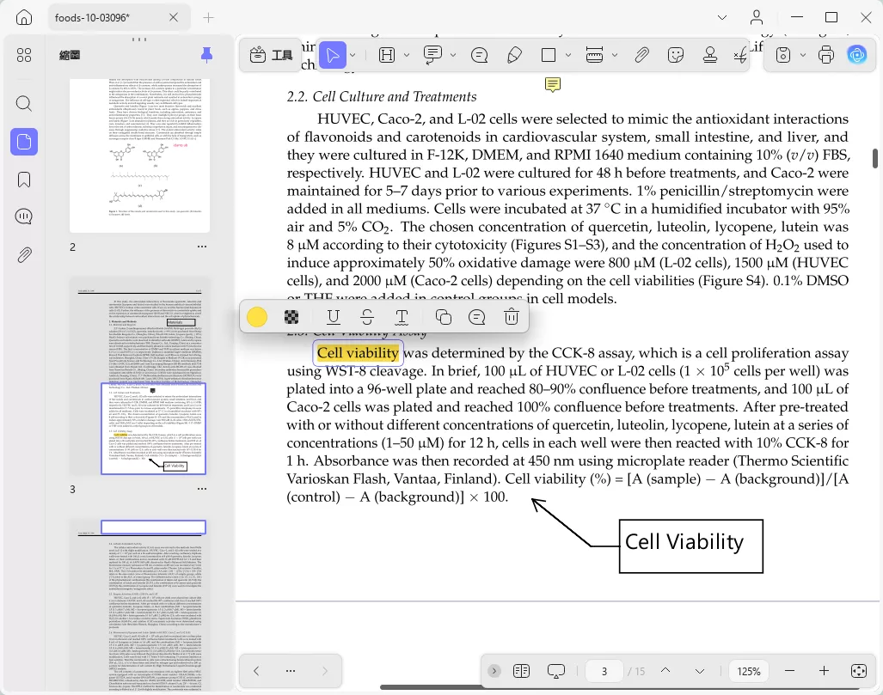
Task: Expand the shape tool dropdown arrow
Action: tap(568, 55)
